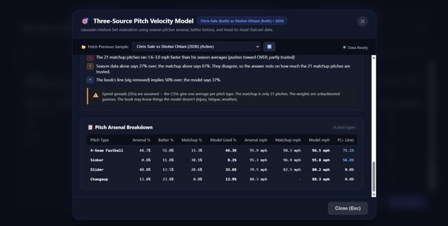Click the Matchup % column header
The width and height of the screenshot is (448, 226).
pyautogui.click(x=191, y=140)
